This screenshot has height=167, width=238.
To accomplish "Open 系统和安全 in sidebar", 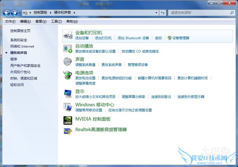I will pyautogui.click(x=19, y=40).
